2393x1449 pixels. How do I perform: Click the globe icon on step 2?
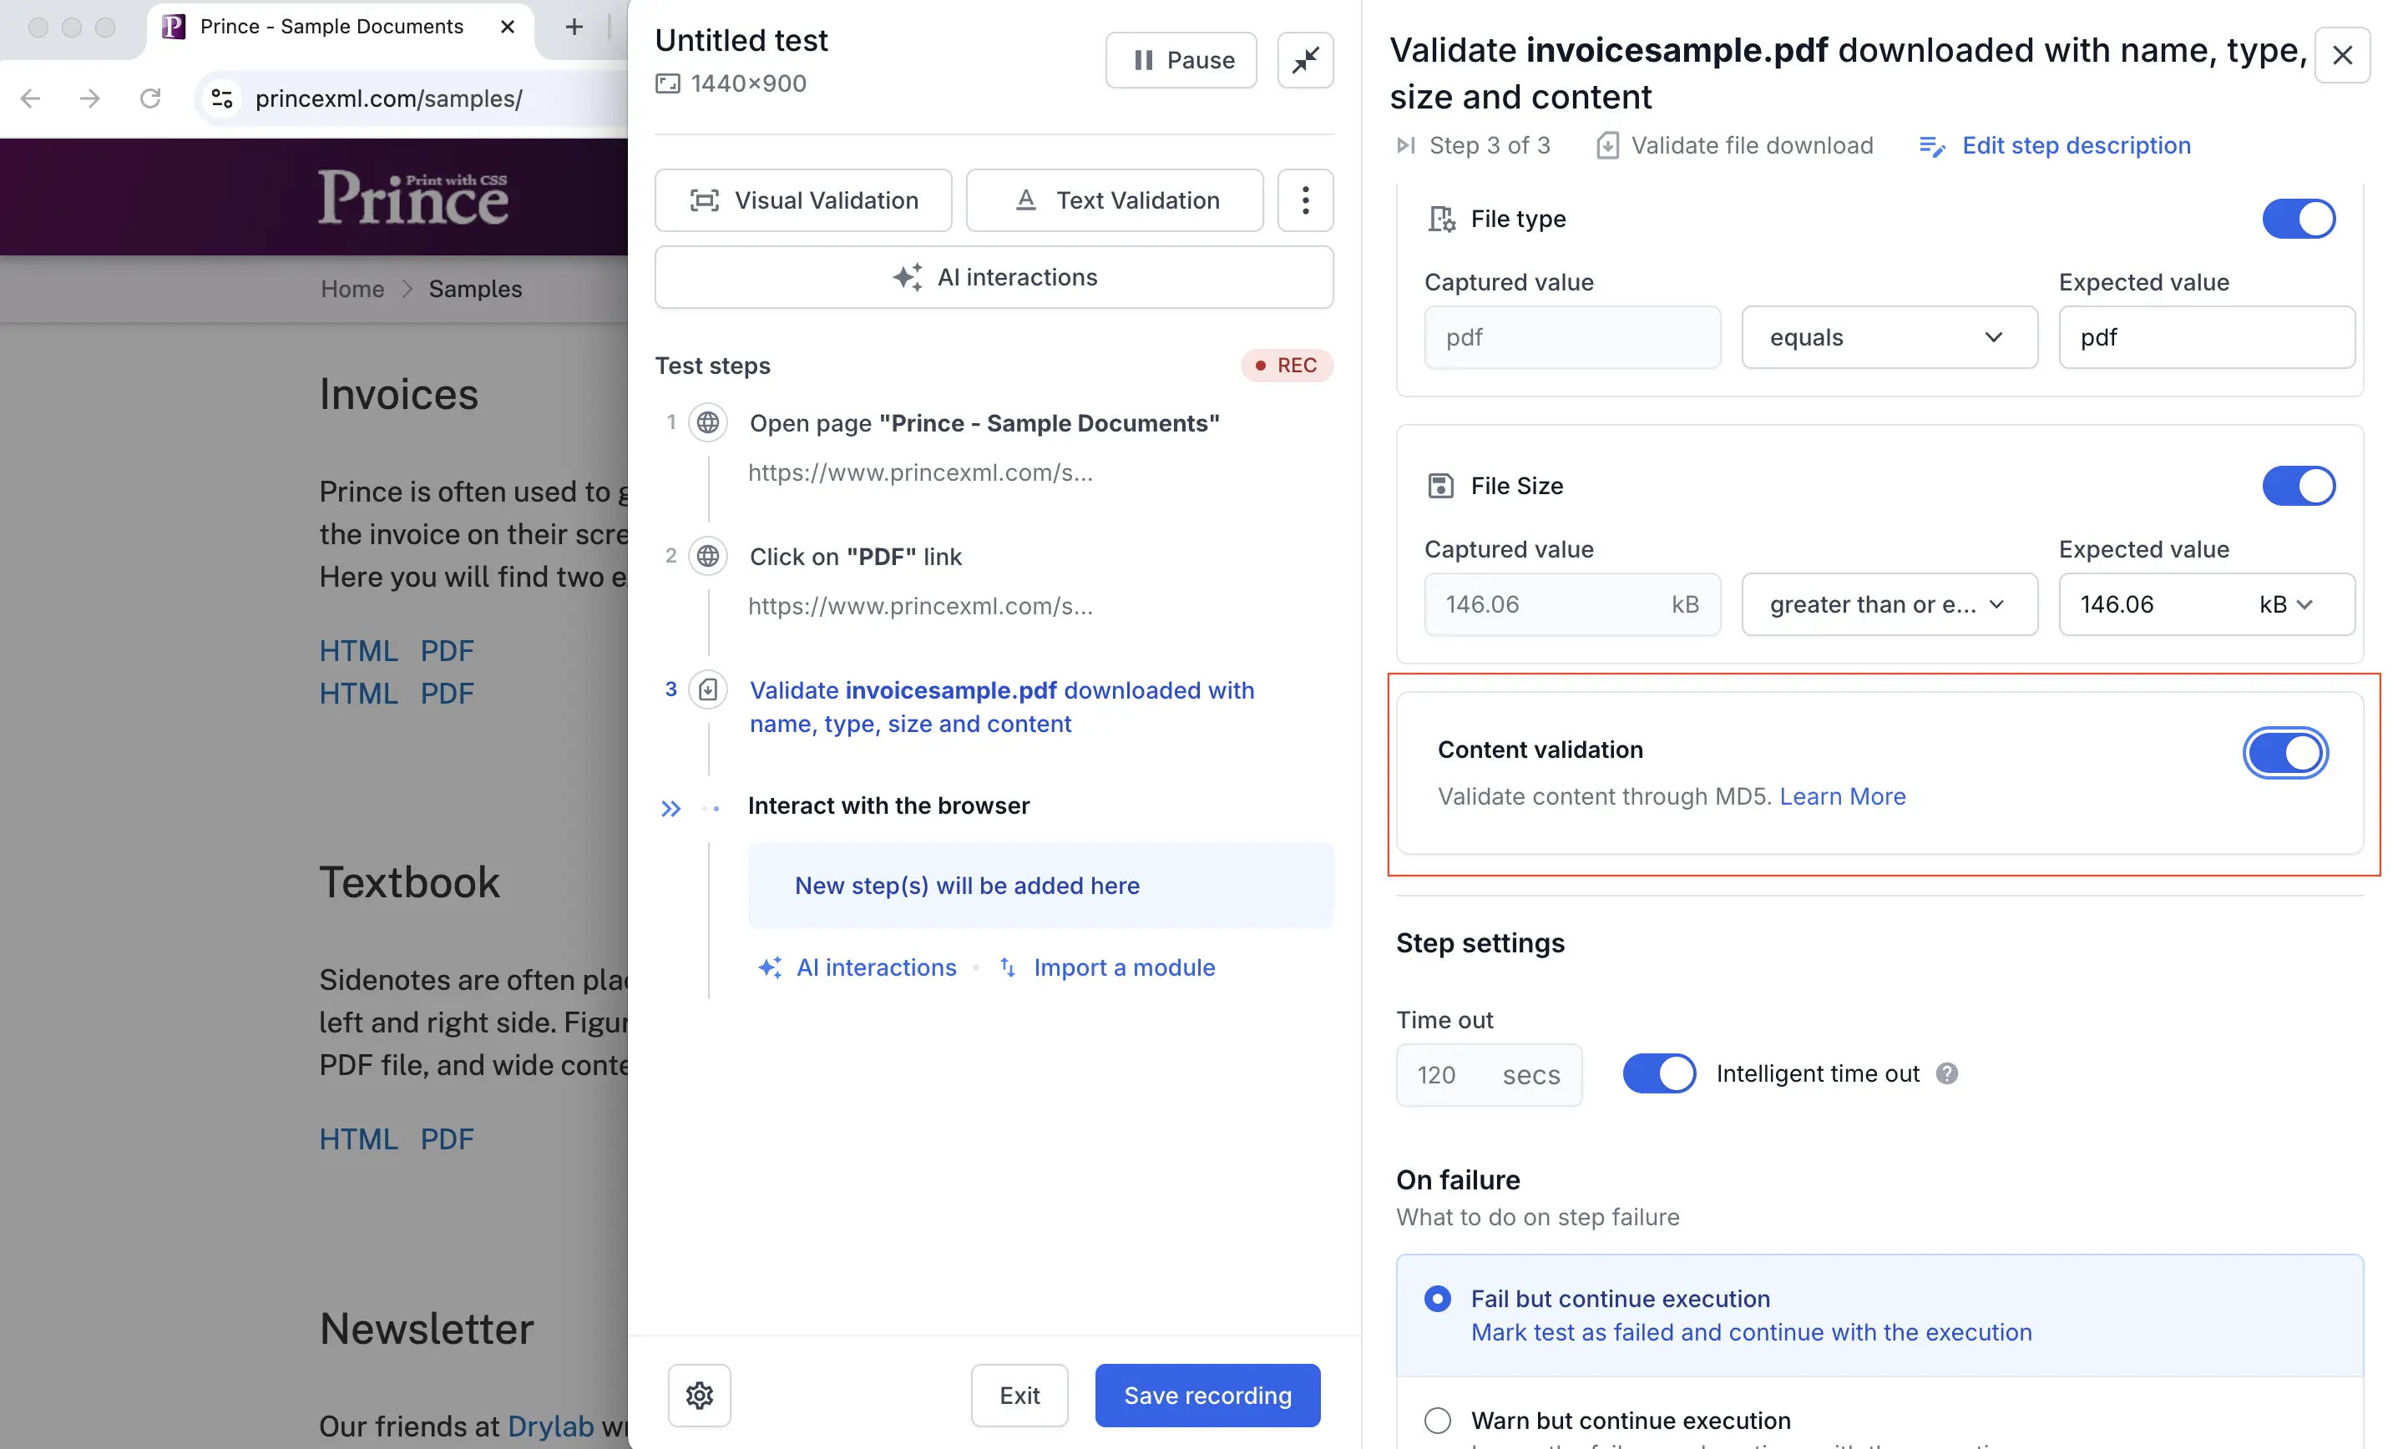[x=708, y=557]
